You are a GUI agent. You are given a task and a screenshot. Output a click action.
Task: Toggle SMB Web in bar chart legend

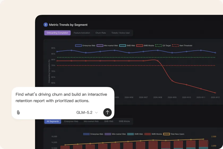pyautogui.click(x=135, y=134)
